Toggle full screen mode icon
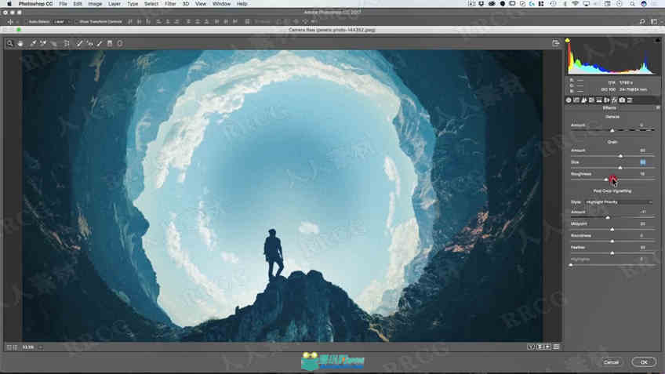665x374 pixels. click(x=555, y=43)
